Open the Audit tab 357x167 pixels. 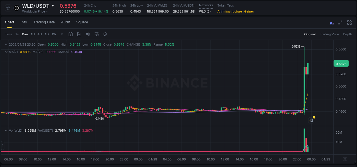click(65, 22)
